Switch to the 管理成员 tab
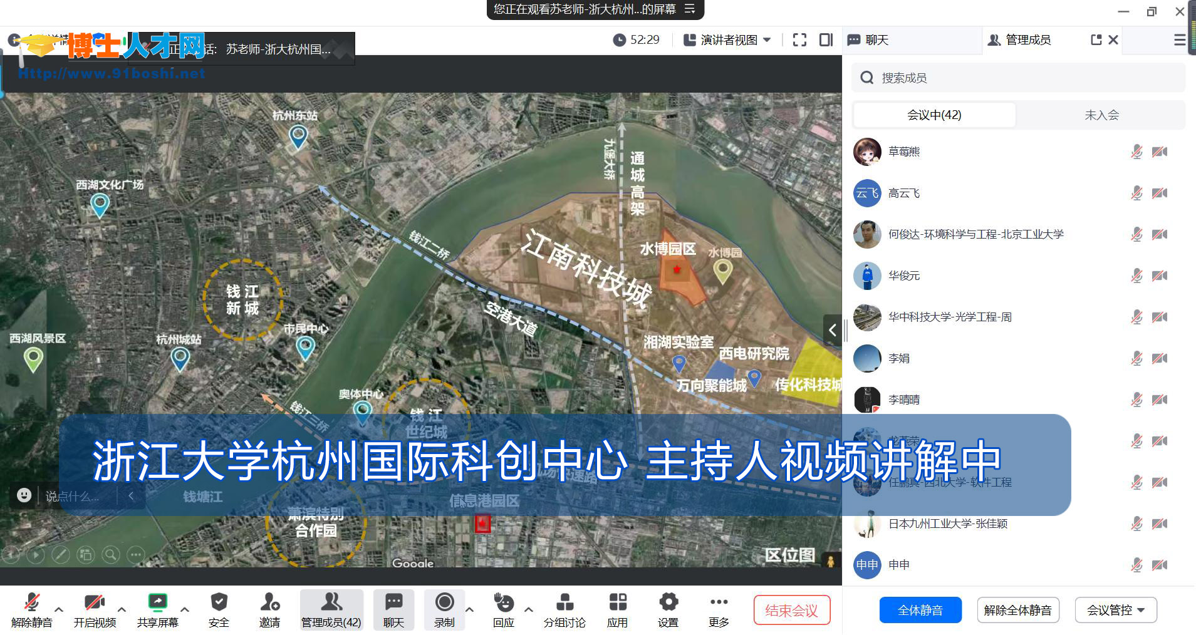Screen dimensions: 1196x635 (1019, 40)
